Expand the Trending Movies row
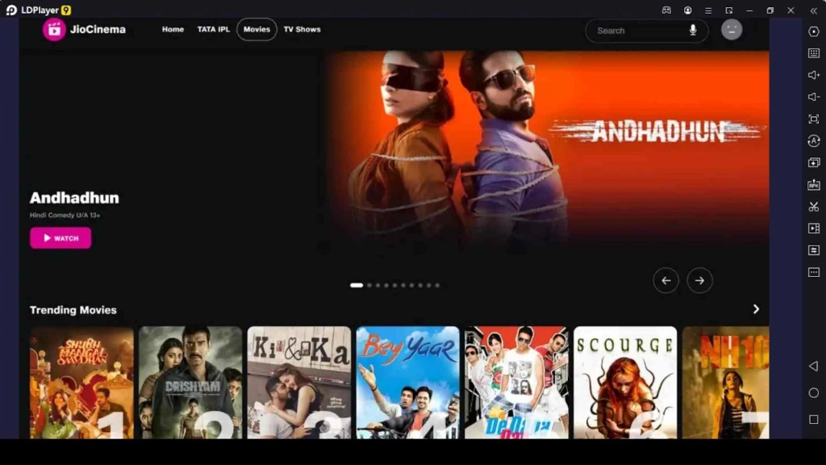826x465 pixels. pyautogui.click(x=755, y=309)
